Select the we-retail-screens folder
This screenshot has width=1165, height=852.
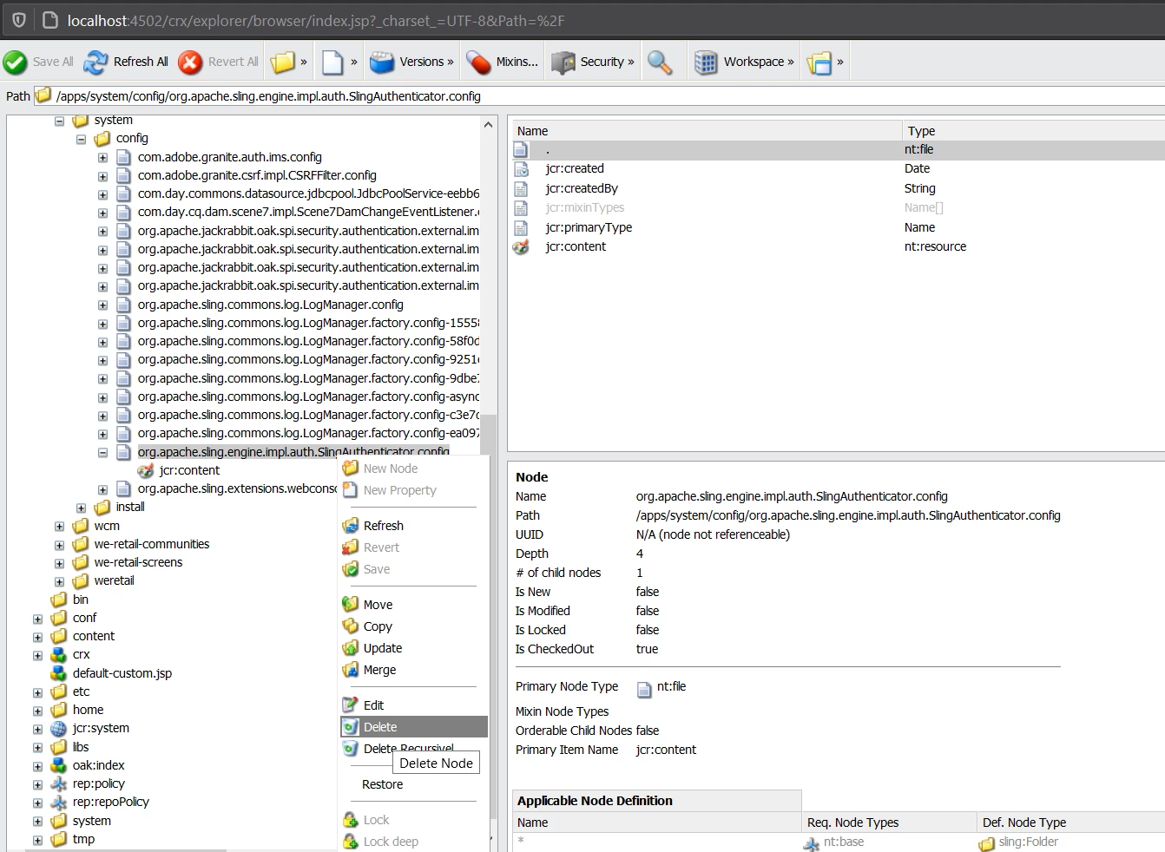[138, 562]
